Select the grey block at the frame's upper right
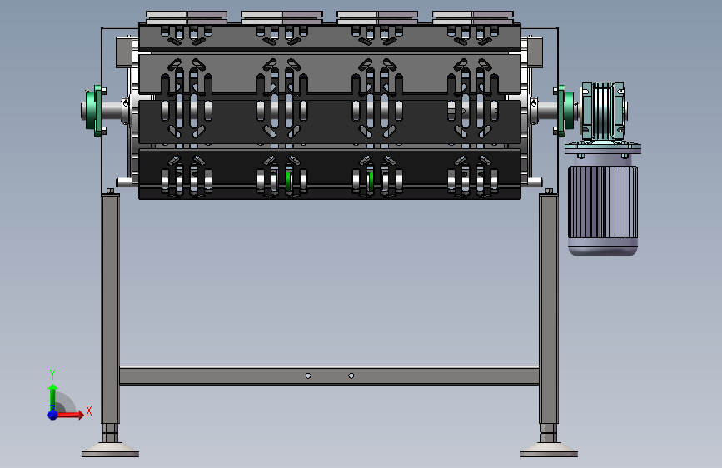Viewport: 722px width, 468px height. (x=535, y=52)
